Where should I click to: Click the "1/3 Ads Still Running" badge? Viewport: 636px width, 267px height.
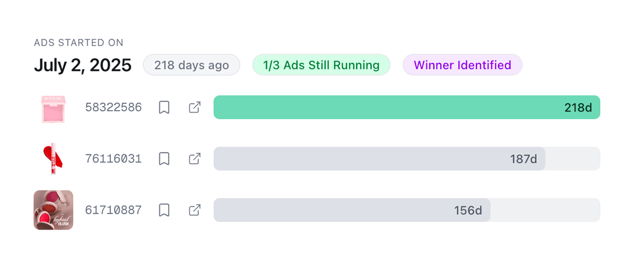pyautogui.click(x=321, y=65)
